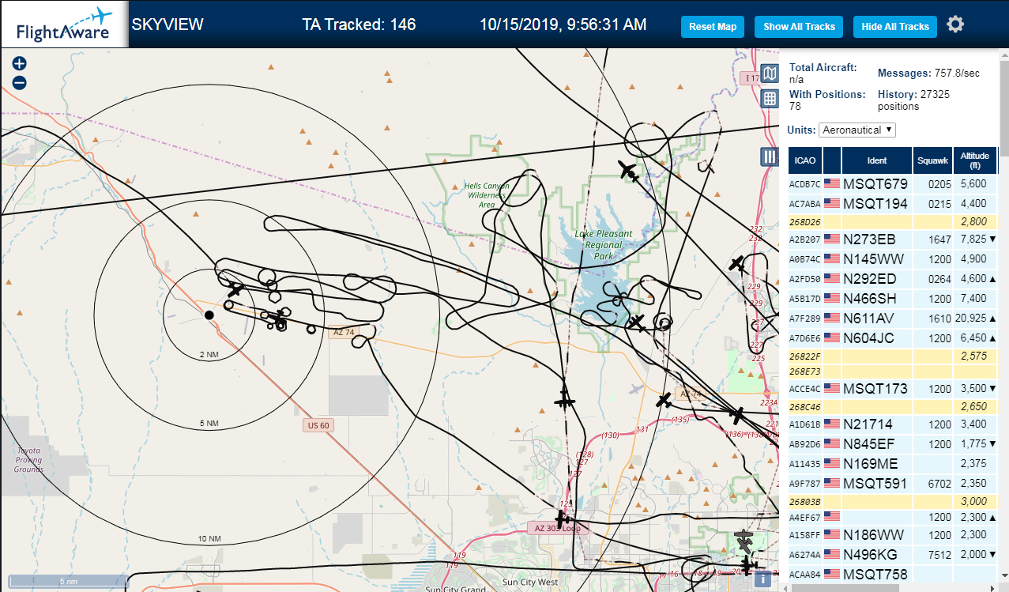Screen dimensions: 1009x592
Task: Click US flag in the N496KG row
Action: [x=832, y=554]
